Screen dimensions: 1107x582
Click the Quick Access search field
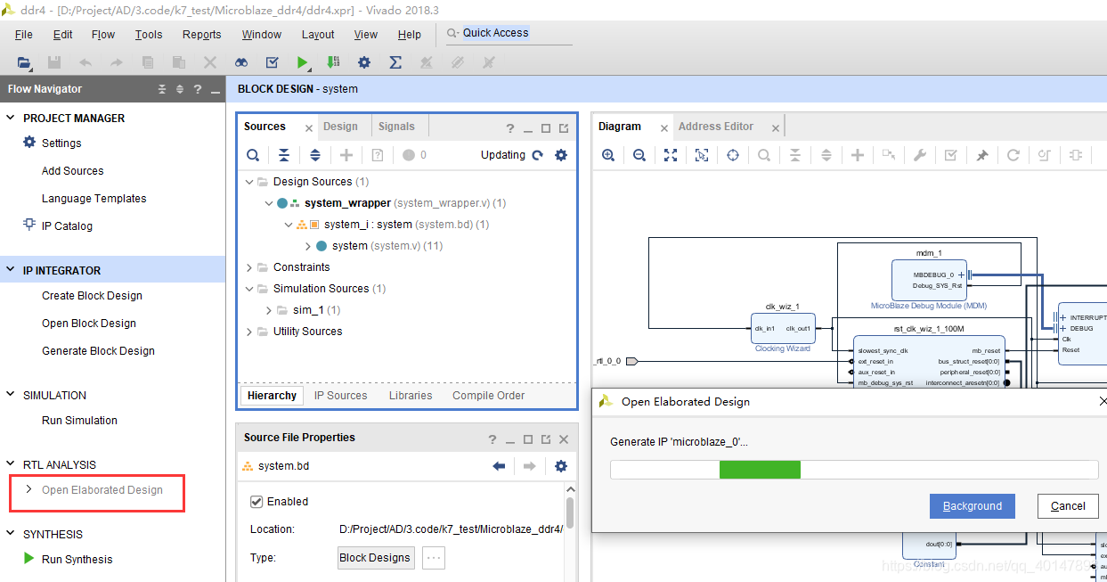tap(509, 33)
